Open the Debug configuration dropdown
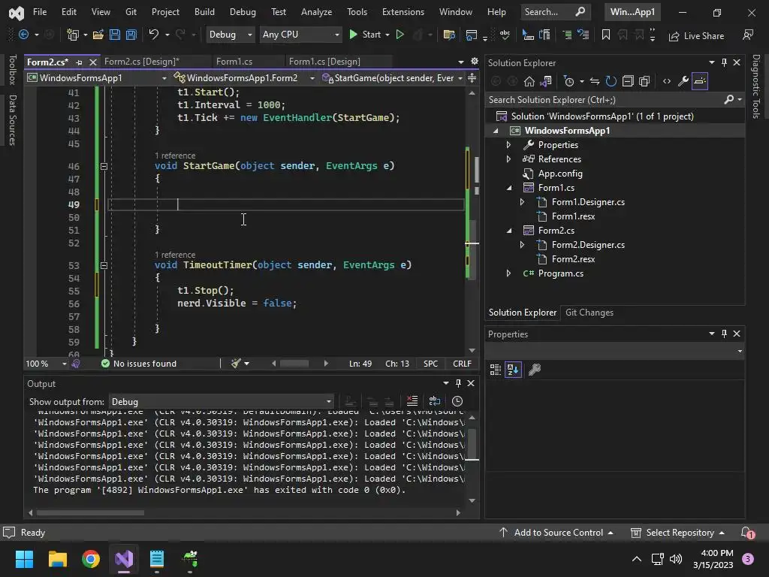 (229, 35)
